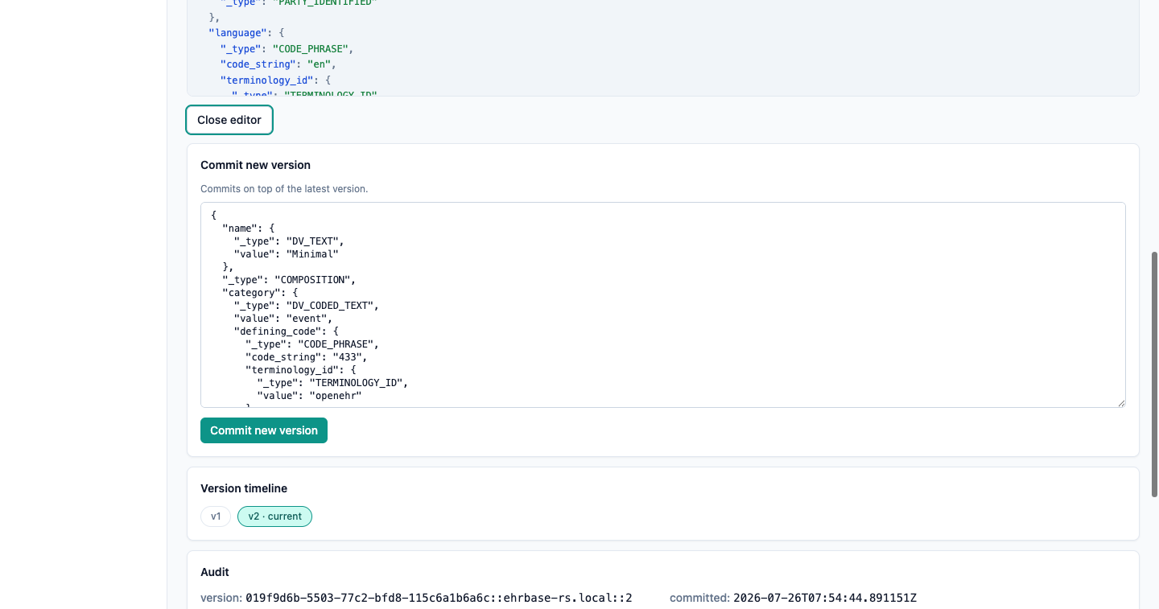Click the "Audit" heading
Image resolution: width=1159 pixels, height=609 pixels.
(215, 572)
